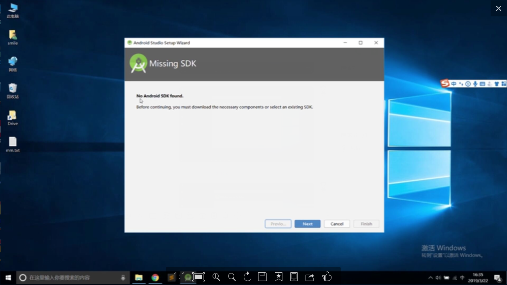Open the emoji panel on the Sogou toolbar
This screenshot has width=507, height=285.
click(468, 84)
